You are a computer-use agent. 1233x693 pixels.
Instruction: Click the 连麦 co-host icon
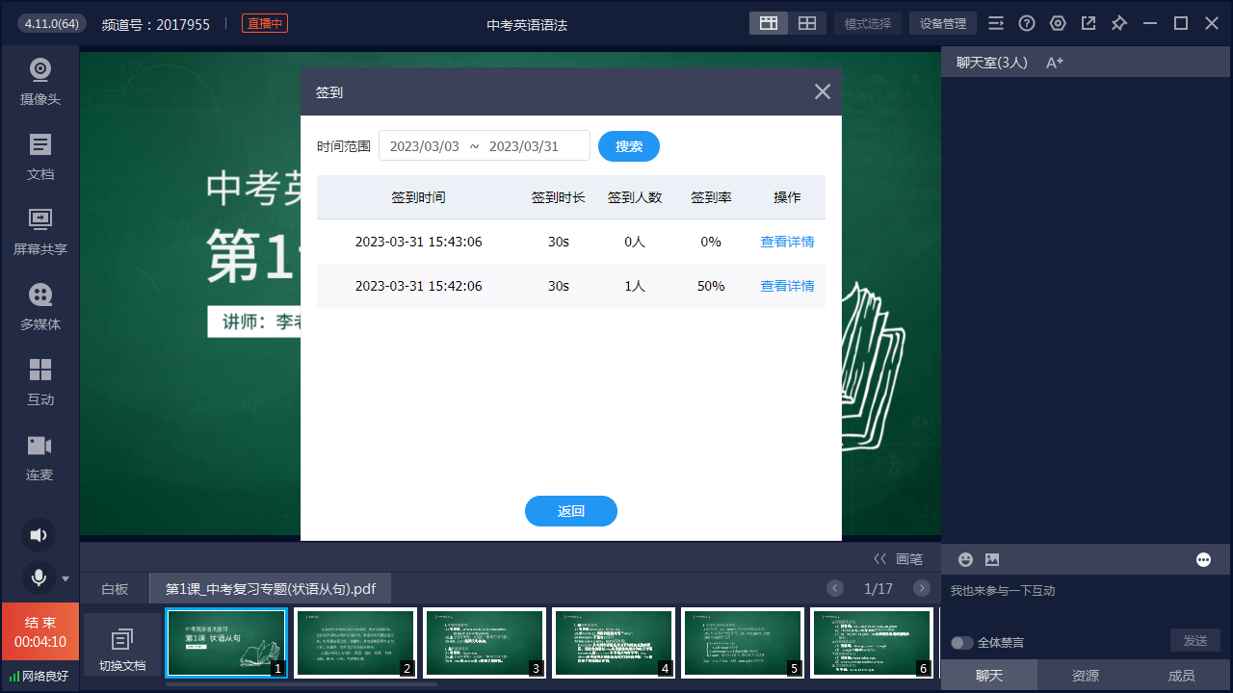click(x=39, y=456)
